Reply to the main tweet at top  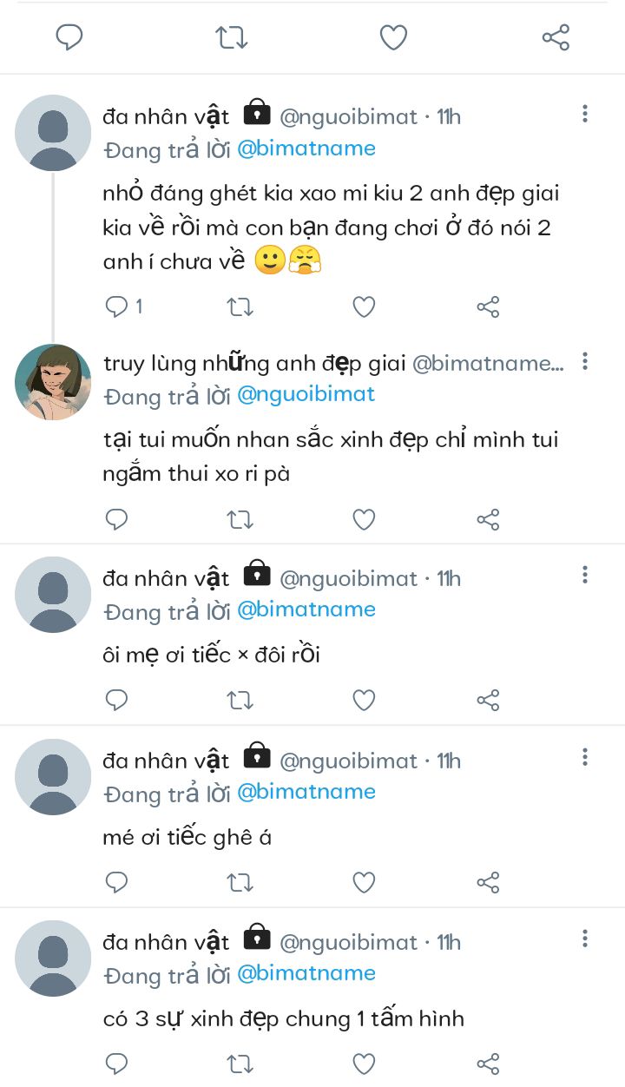point(69,37)
